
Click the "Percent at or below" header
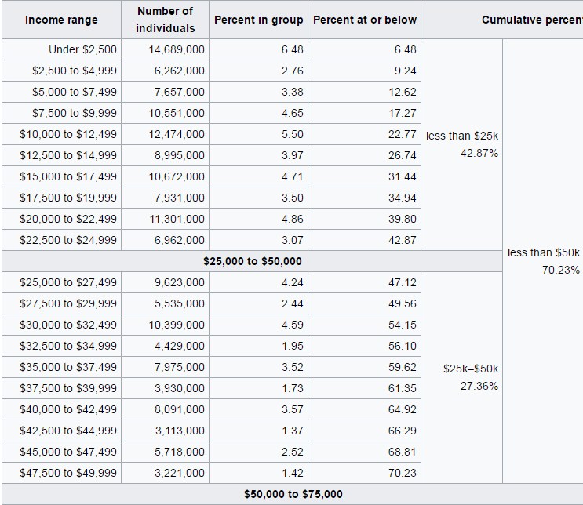(365, 20)
